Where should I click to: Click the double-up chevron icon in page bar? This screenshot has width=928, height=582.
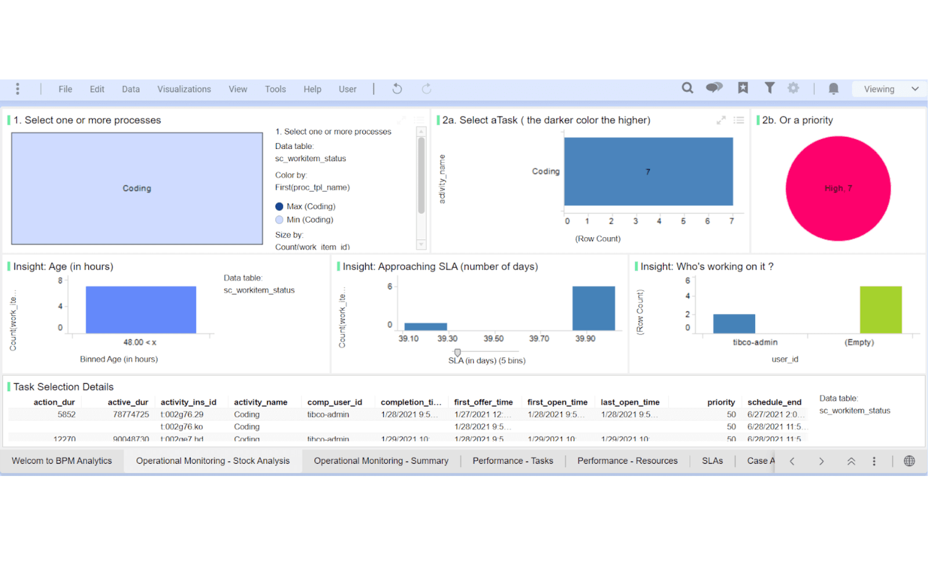pyautogui.click(x=851, y=461)
